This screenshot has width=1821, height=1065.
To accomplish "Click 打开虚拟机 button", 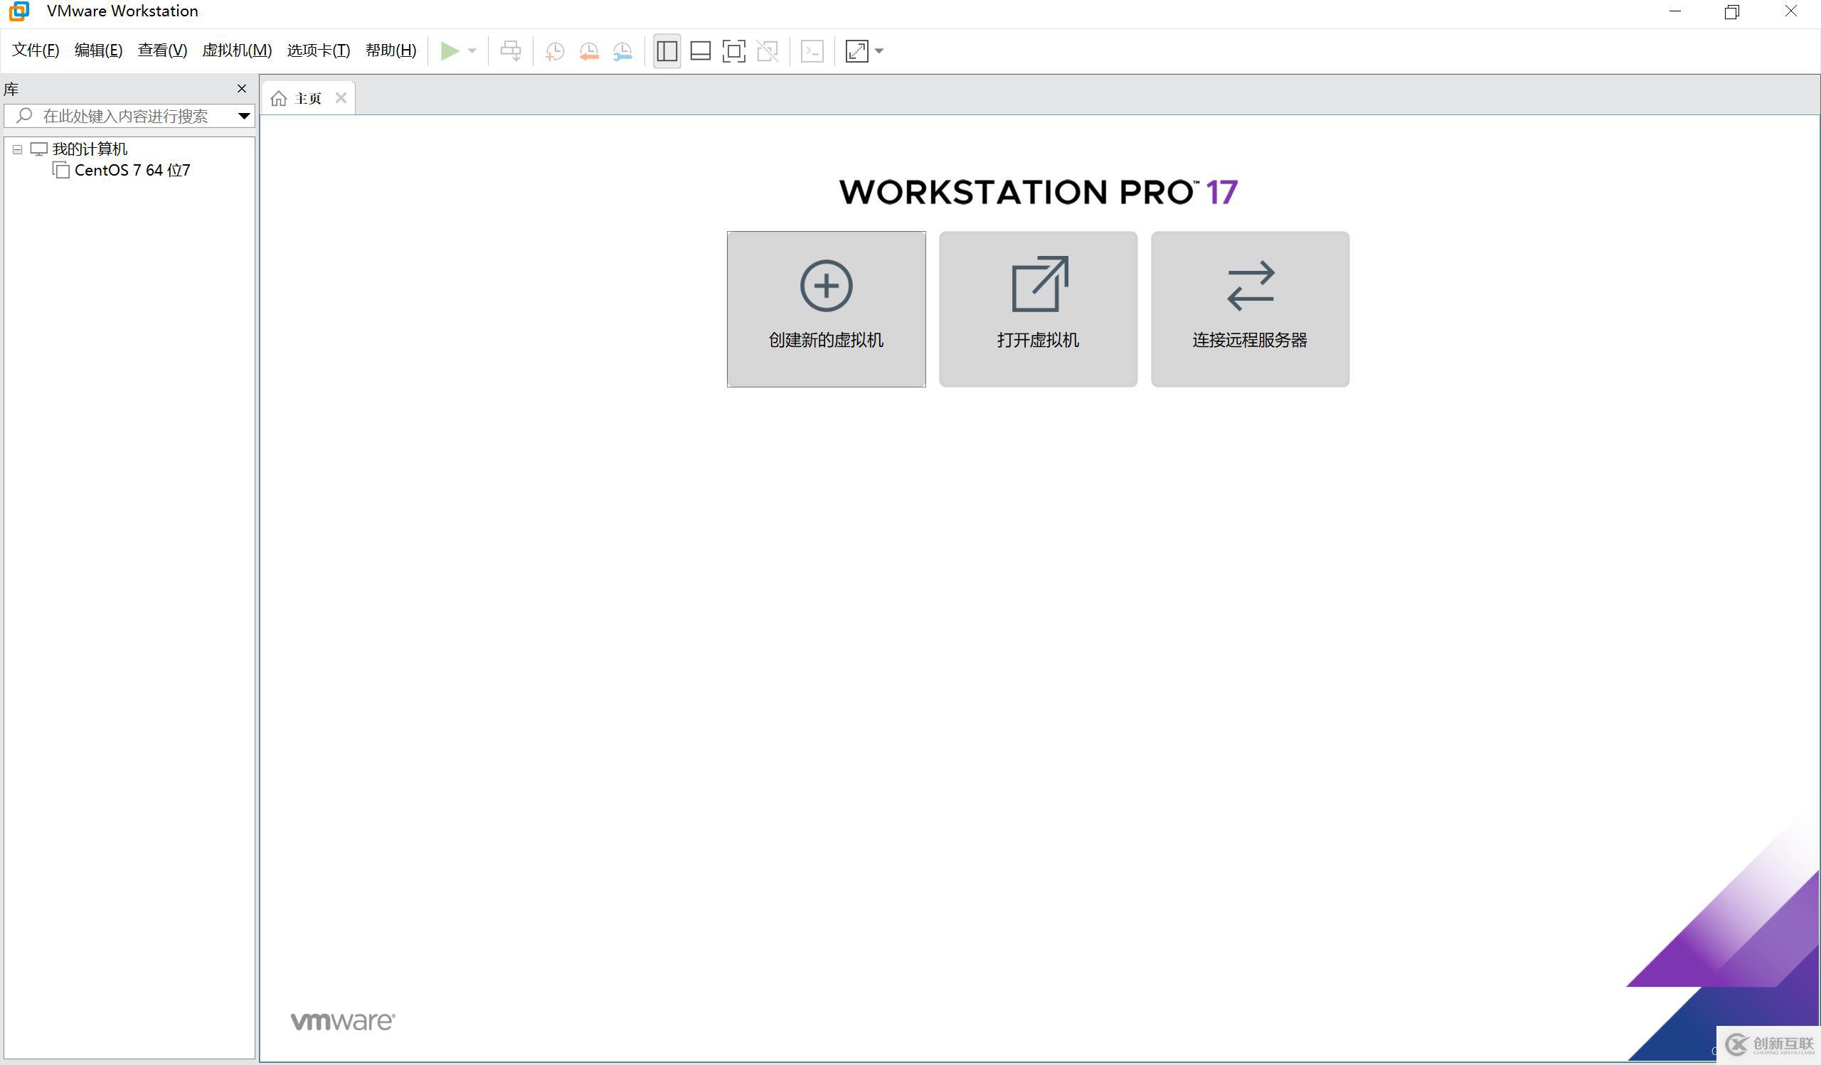I will coord(1038,309).
